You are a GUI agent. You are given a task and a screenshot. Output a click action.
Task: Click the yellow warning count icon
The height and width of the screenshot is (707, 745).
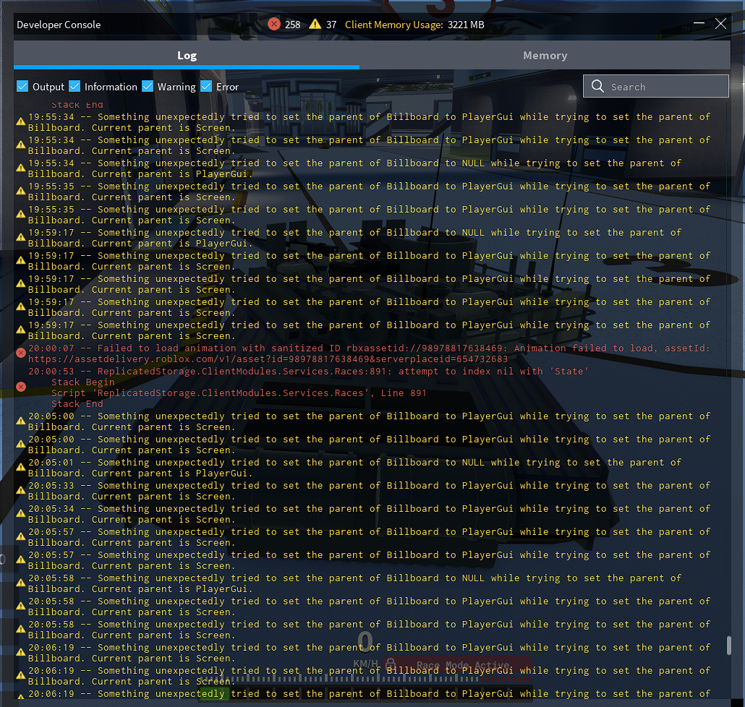click(x=315, y=24)
